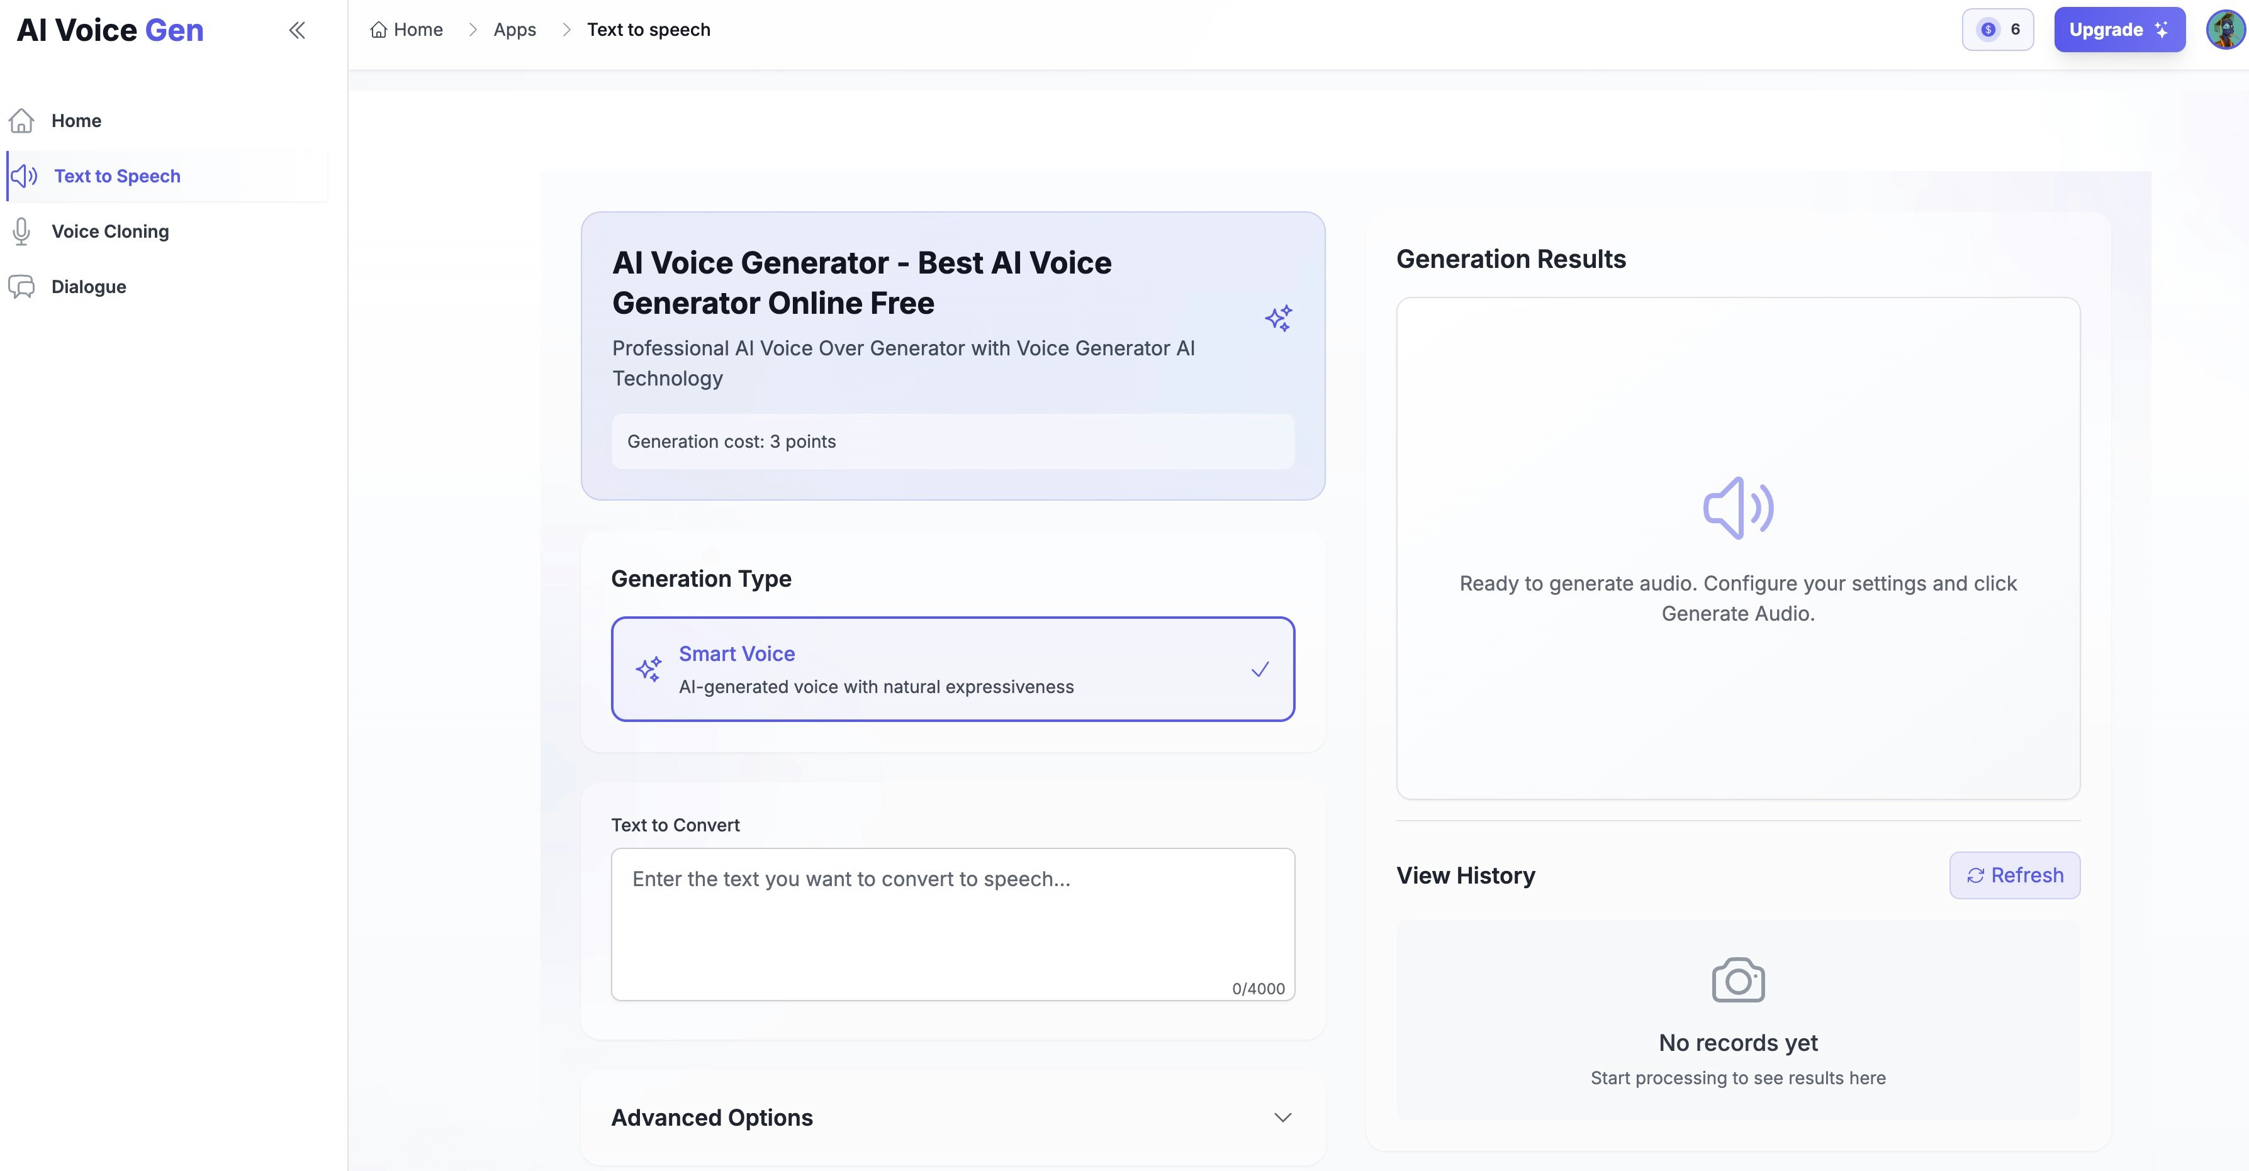Go to Apps via the breadcrumb
The height and width of the screenshot is (1171, 2249).
[x=514, y=29]
